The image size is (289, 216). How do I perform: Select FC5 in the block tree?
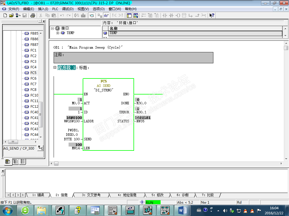pyautogui.click(x=33, y=73)
